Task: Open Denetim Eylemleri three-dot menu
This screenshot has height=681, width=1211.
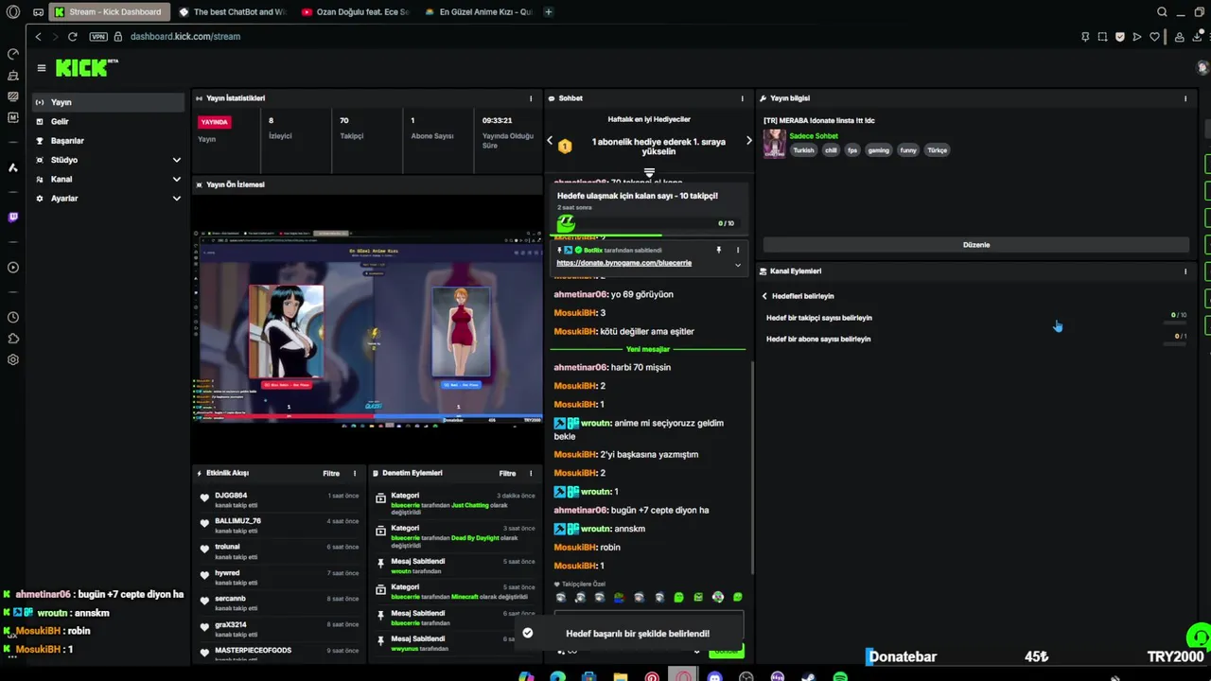Action: 531,473
